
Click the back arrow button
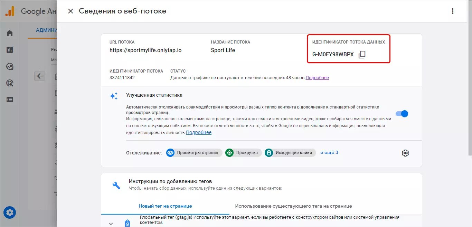(x=40, y=76)
